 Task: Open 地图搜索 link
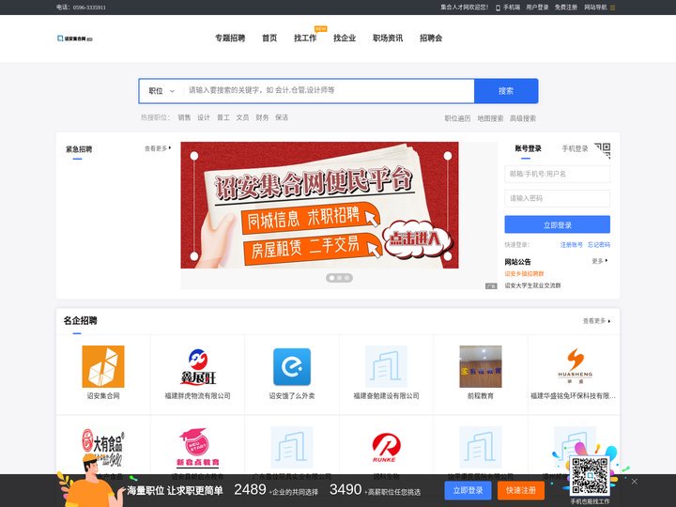[x=490, y=118]
